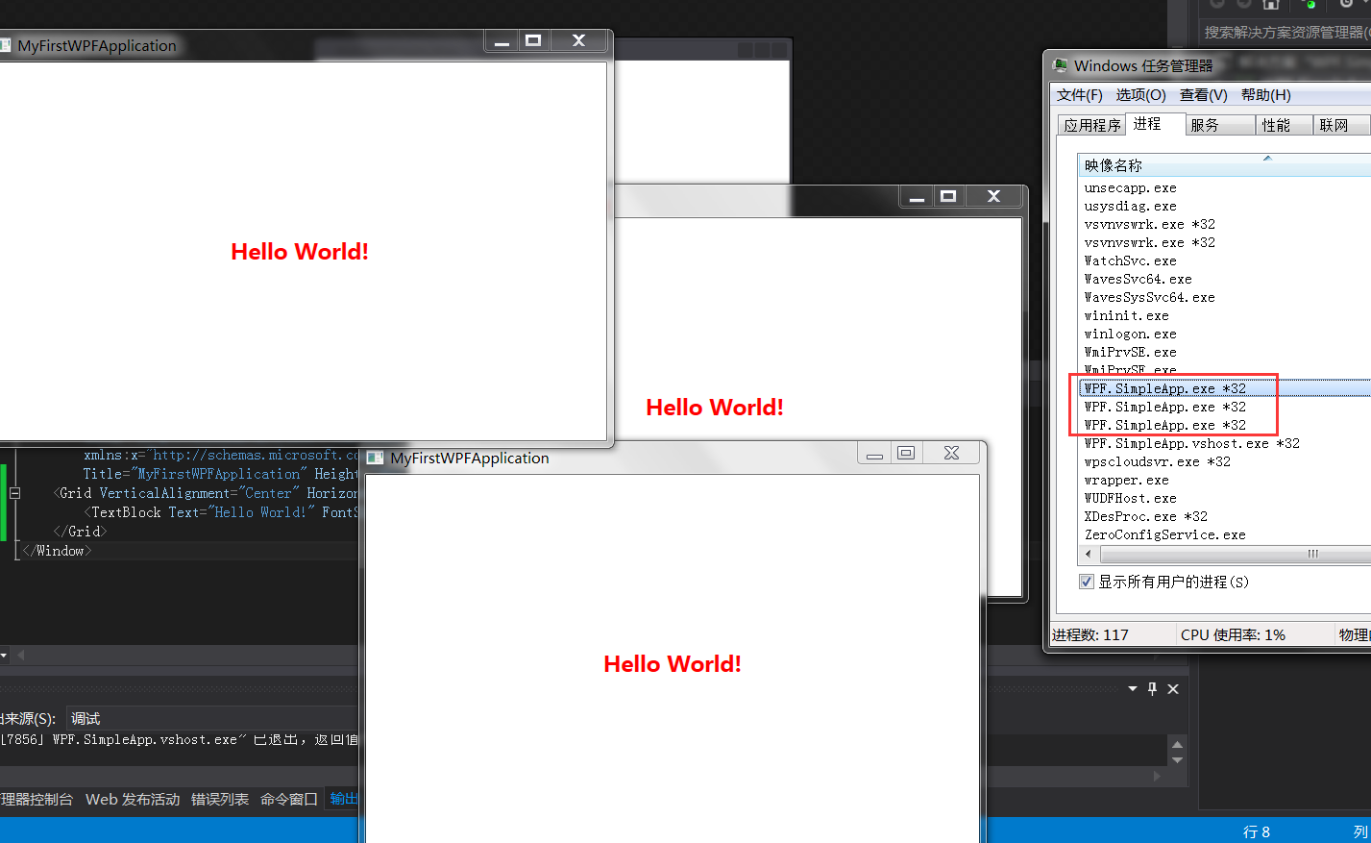Open the Web 发布活动 tab in Visual Studio
The image size is (1371, 843).
click(x=133, y=799)
